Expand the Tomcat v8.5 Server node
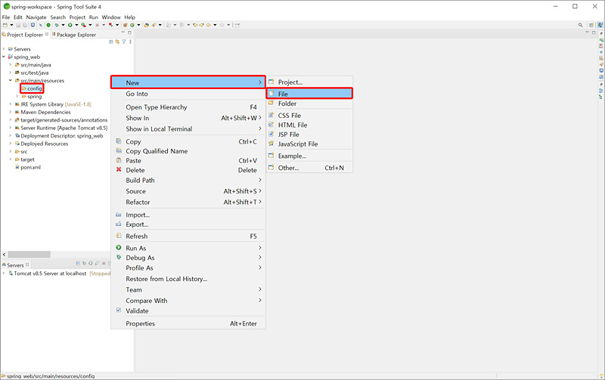The width and height of the screenshot is (605, 380). click(4, 273)
